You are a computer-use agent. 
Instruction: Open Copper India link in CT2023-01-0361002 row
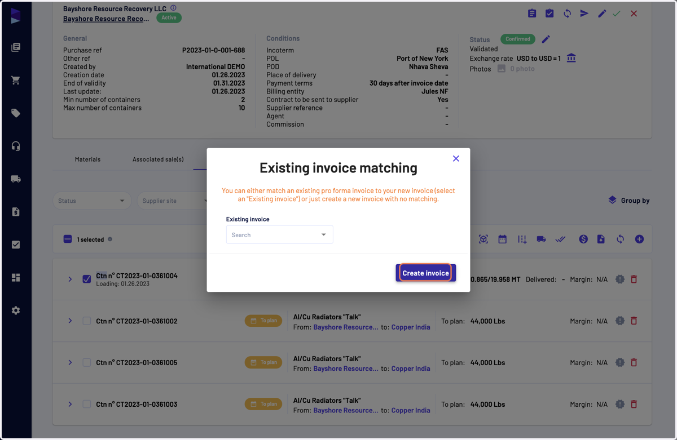pyautogui.click(x=411, y=327)
